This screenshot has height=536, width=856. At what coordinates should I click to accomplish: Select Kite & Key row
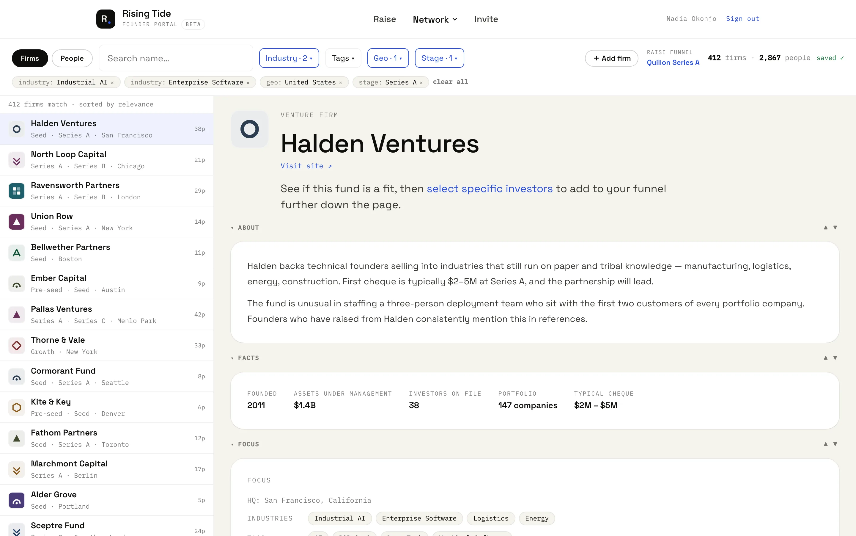coord(107,407)
